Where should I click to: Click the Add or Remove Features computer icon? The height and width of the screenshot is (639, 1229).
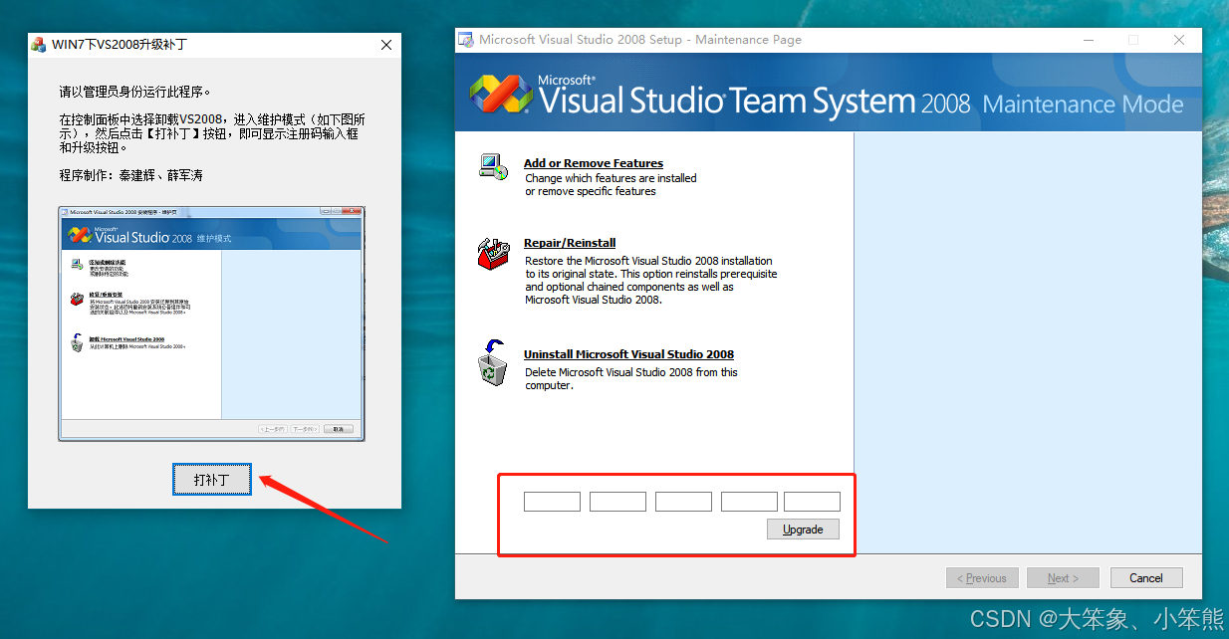493,167
